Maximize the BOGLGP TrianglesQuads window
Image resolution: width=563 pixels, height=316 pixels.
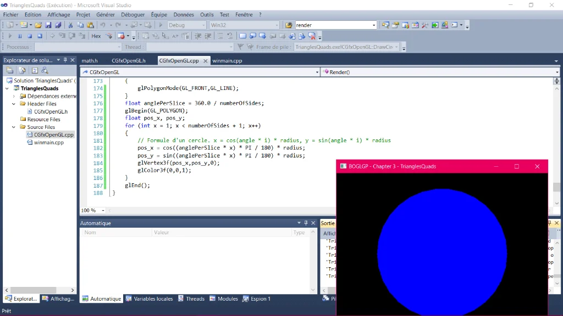517,166
